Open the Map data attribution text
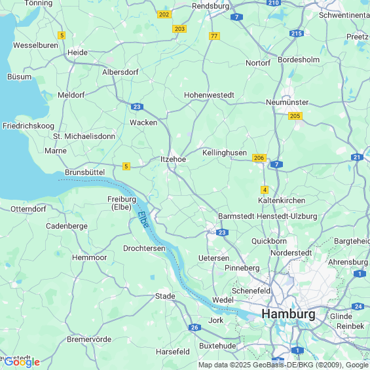The height and width of the screenshot is (370, 370). (284, 365)
